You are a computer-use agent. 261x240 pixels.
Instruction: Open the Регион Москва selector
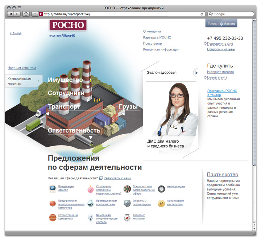tap(221, 24)
